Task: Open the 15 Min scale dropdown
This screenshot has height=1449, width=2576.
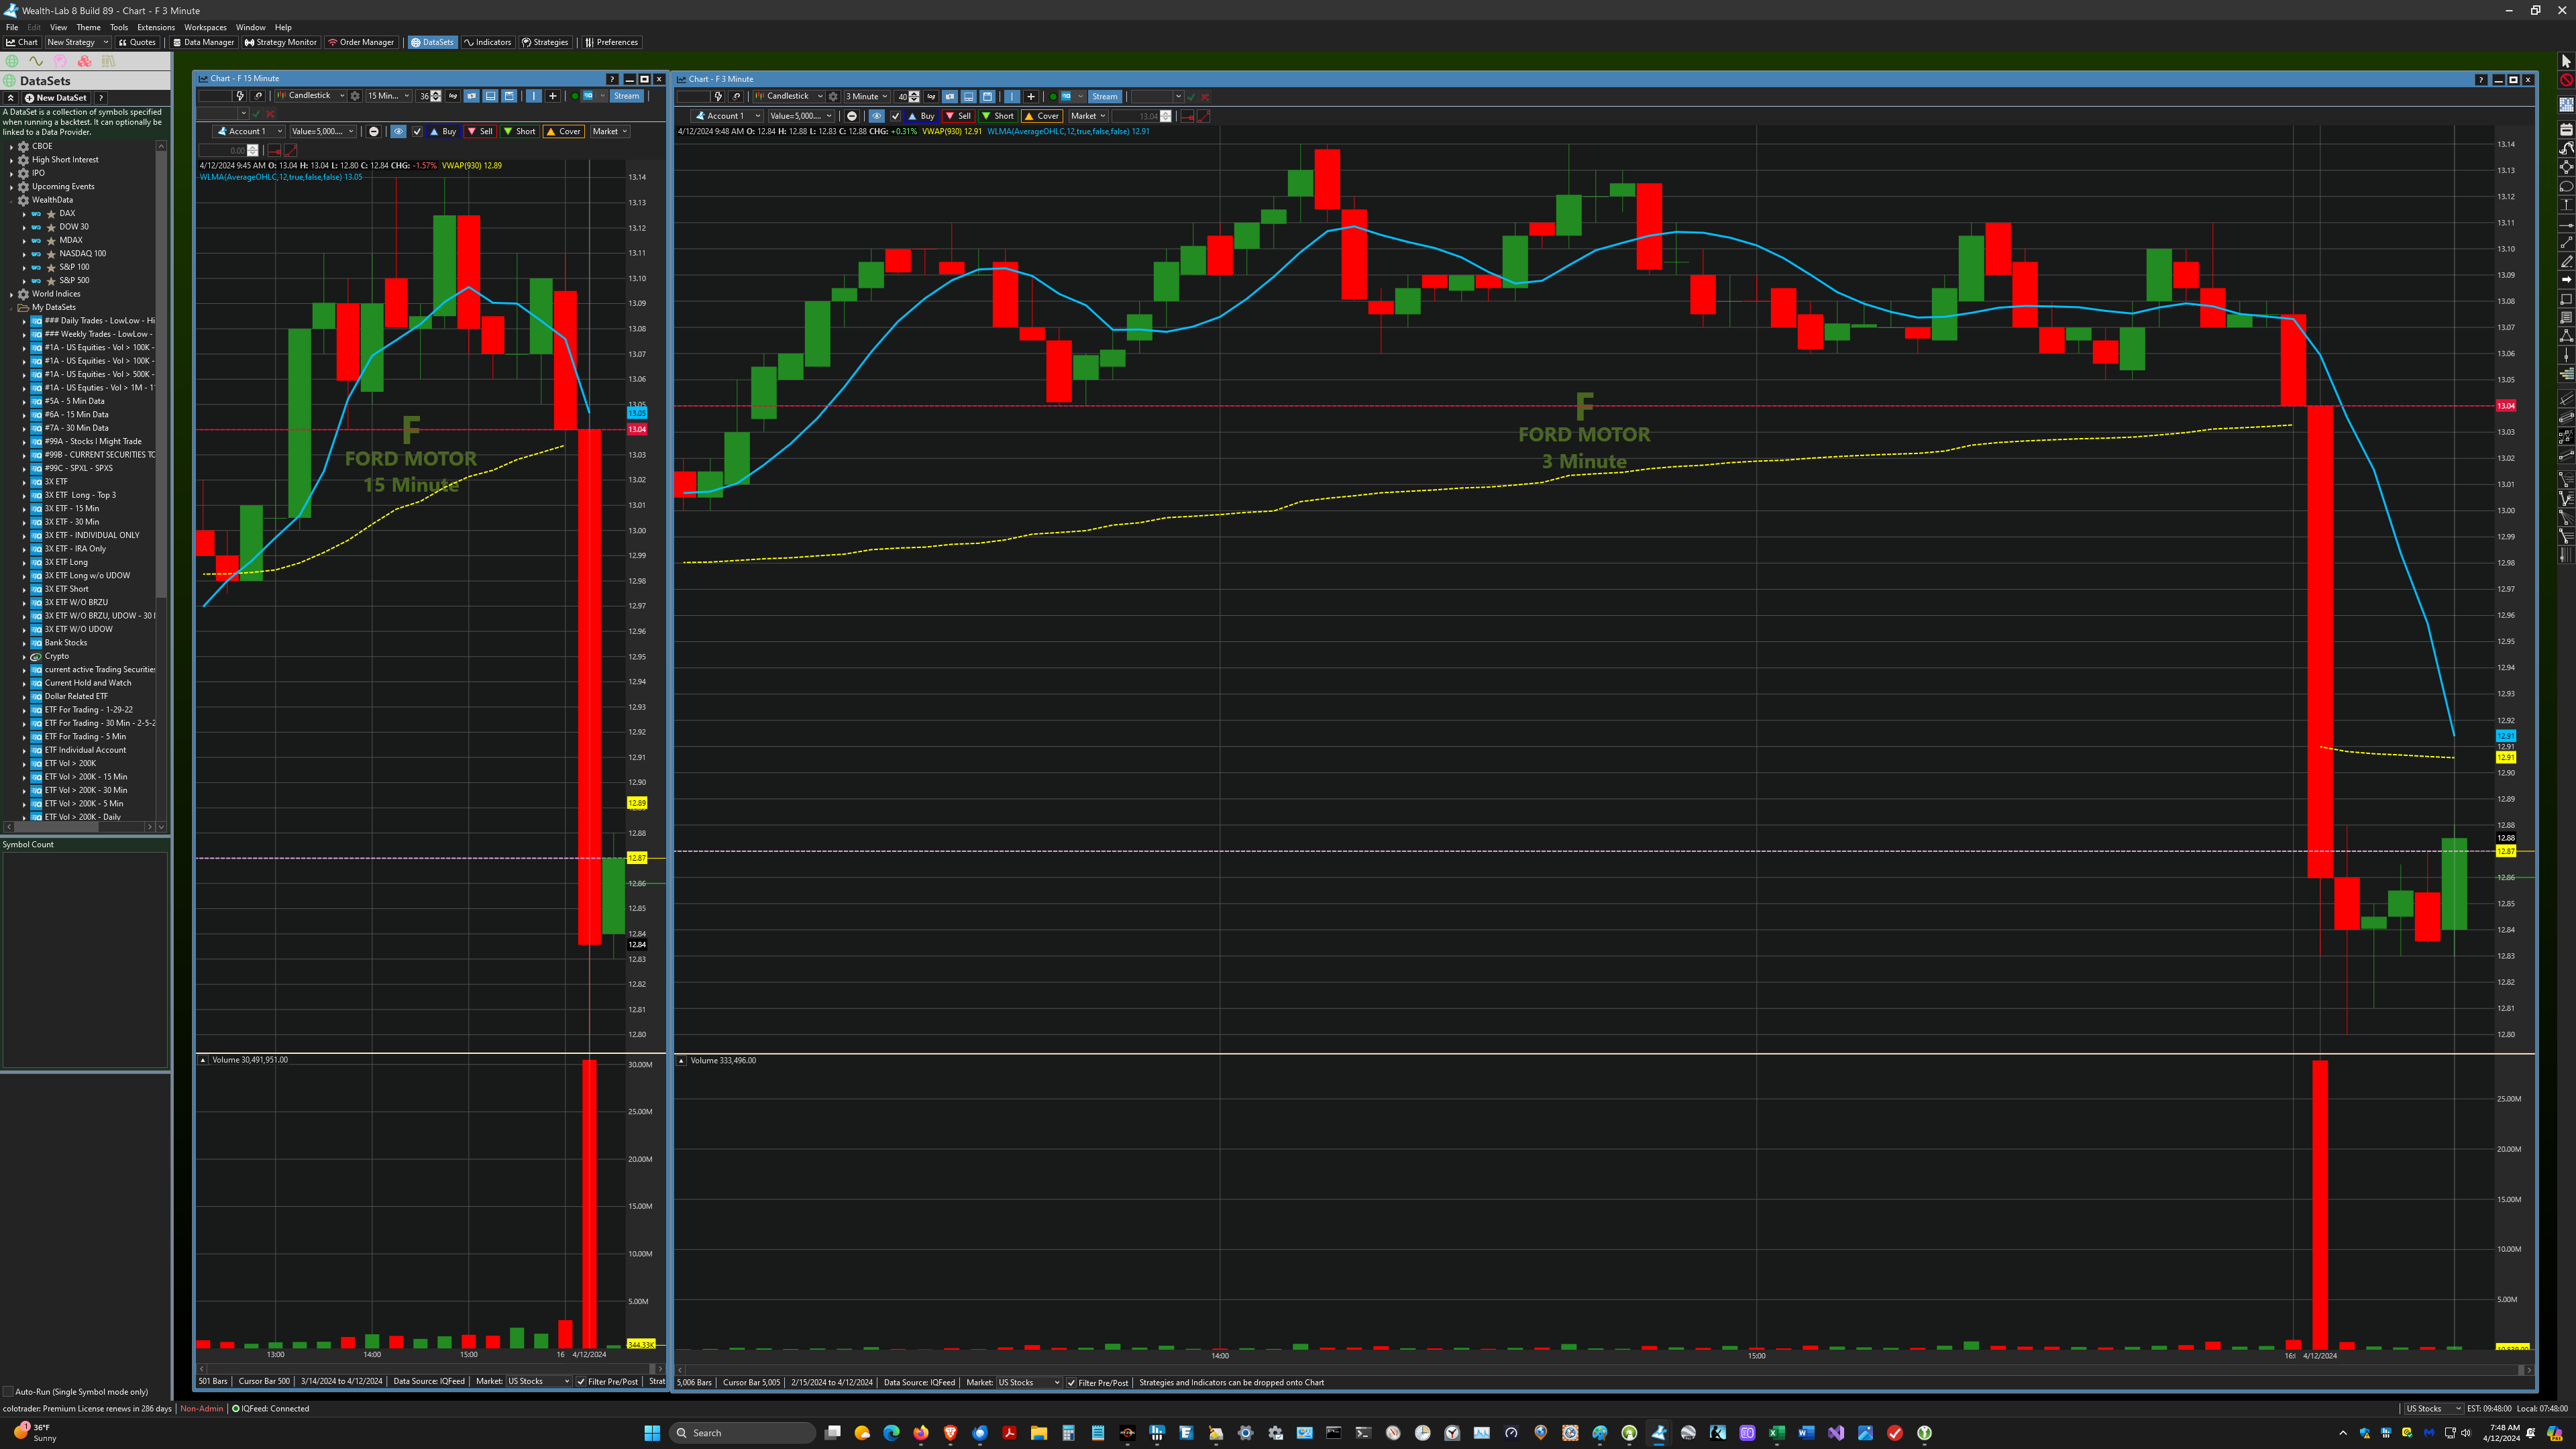Action: coord(389,96)
